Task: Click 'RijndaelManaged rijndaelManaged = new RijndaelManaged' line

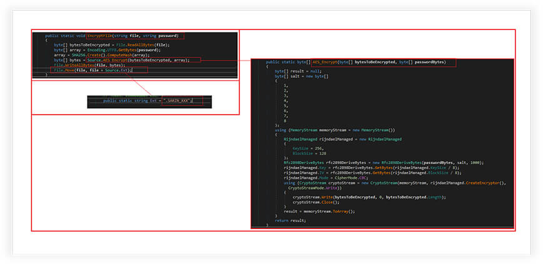Action: pos(342,139)
